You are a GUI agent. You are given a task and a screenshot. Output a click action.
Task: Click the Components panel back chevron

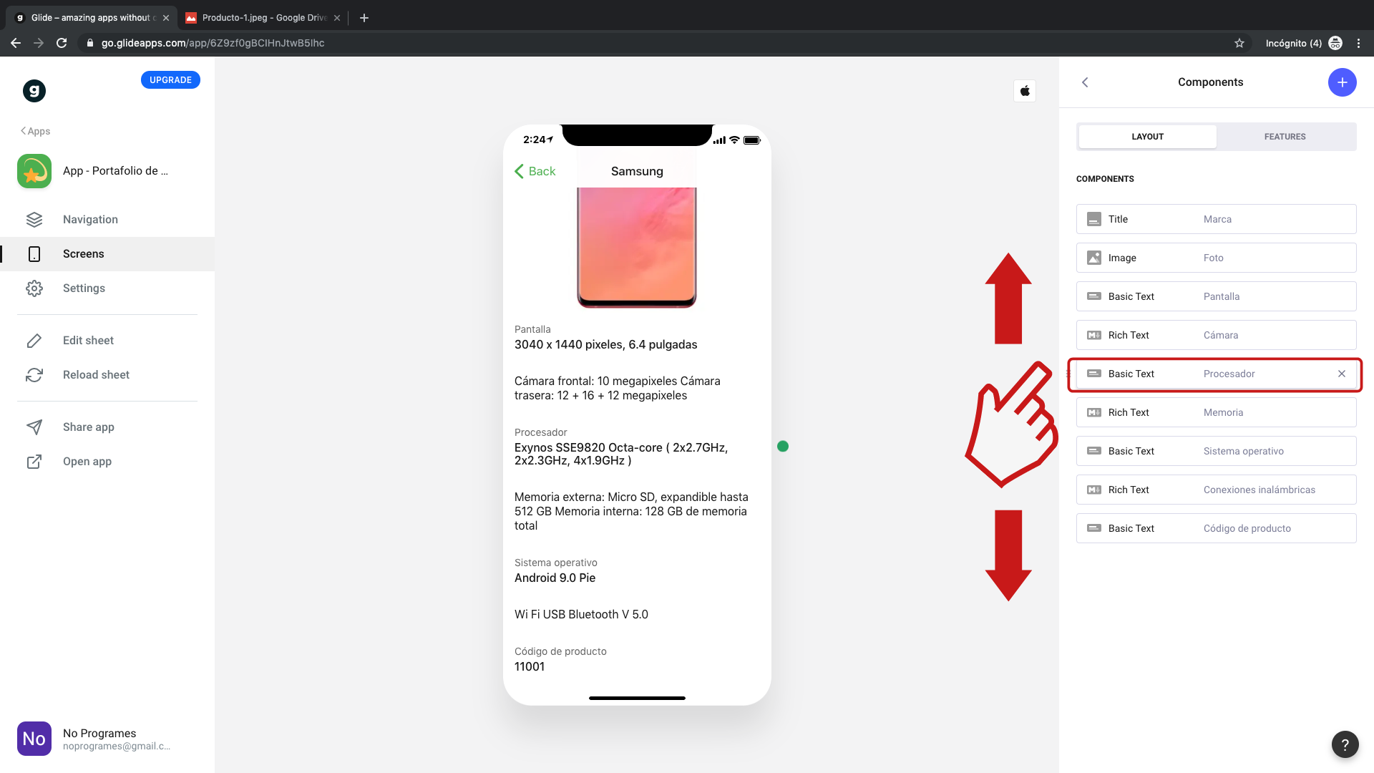click(1085, 82)
